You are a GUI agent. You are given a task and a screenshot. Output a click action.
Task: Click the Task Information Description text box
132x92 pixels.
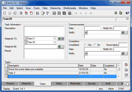click(x=44, y=31)
